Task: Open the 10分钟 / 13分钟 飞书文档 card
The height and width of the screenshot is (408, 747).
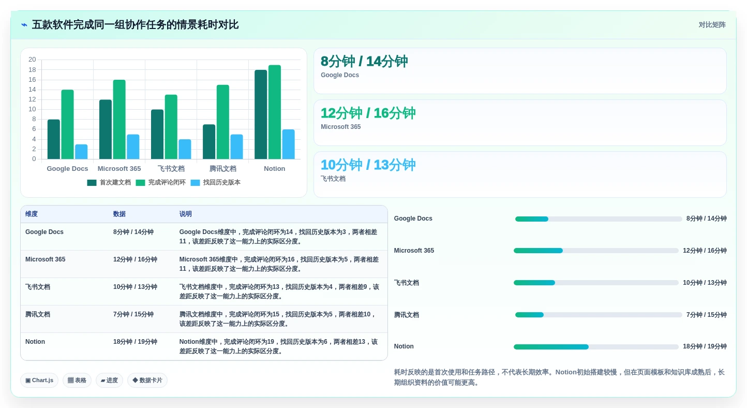Action: (520, 174)
